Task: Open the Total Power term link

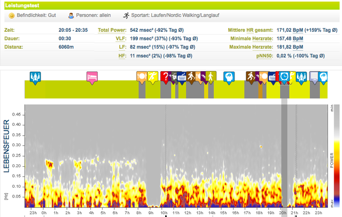Action: [x=111, y=30]
